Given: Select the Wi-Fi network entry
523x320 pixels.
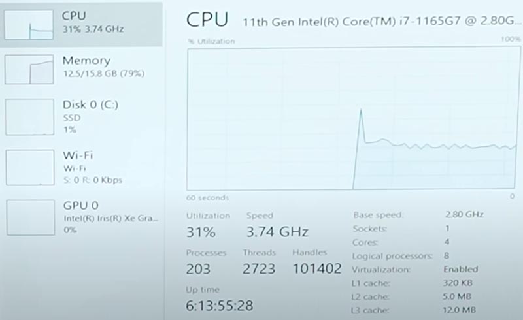Looking at the screenshot, I should tap(81, 167).
